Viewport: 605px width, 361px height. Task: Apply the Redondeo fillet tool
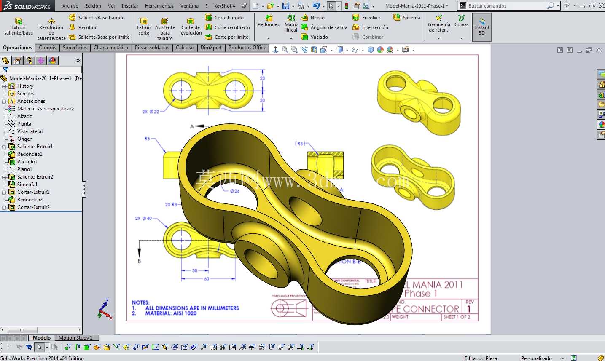(x=269, y=21)
